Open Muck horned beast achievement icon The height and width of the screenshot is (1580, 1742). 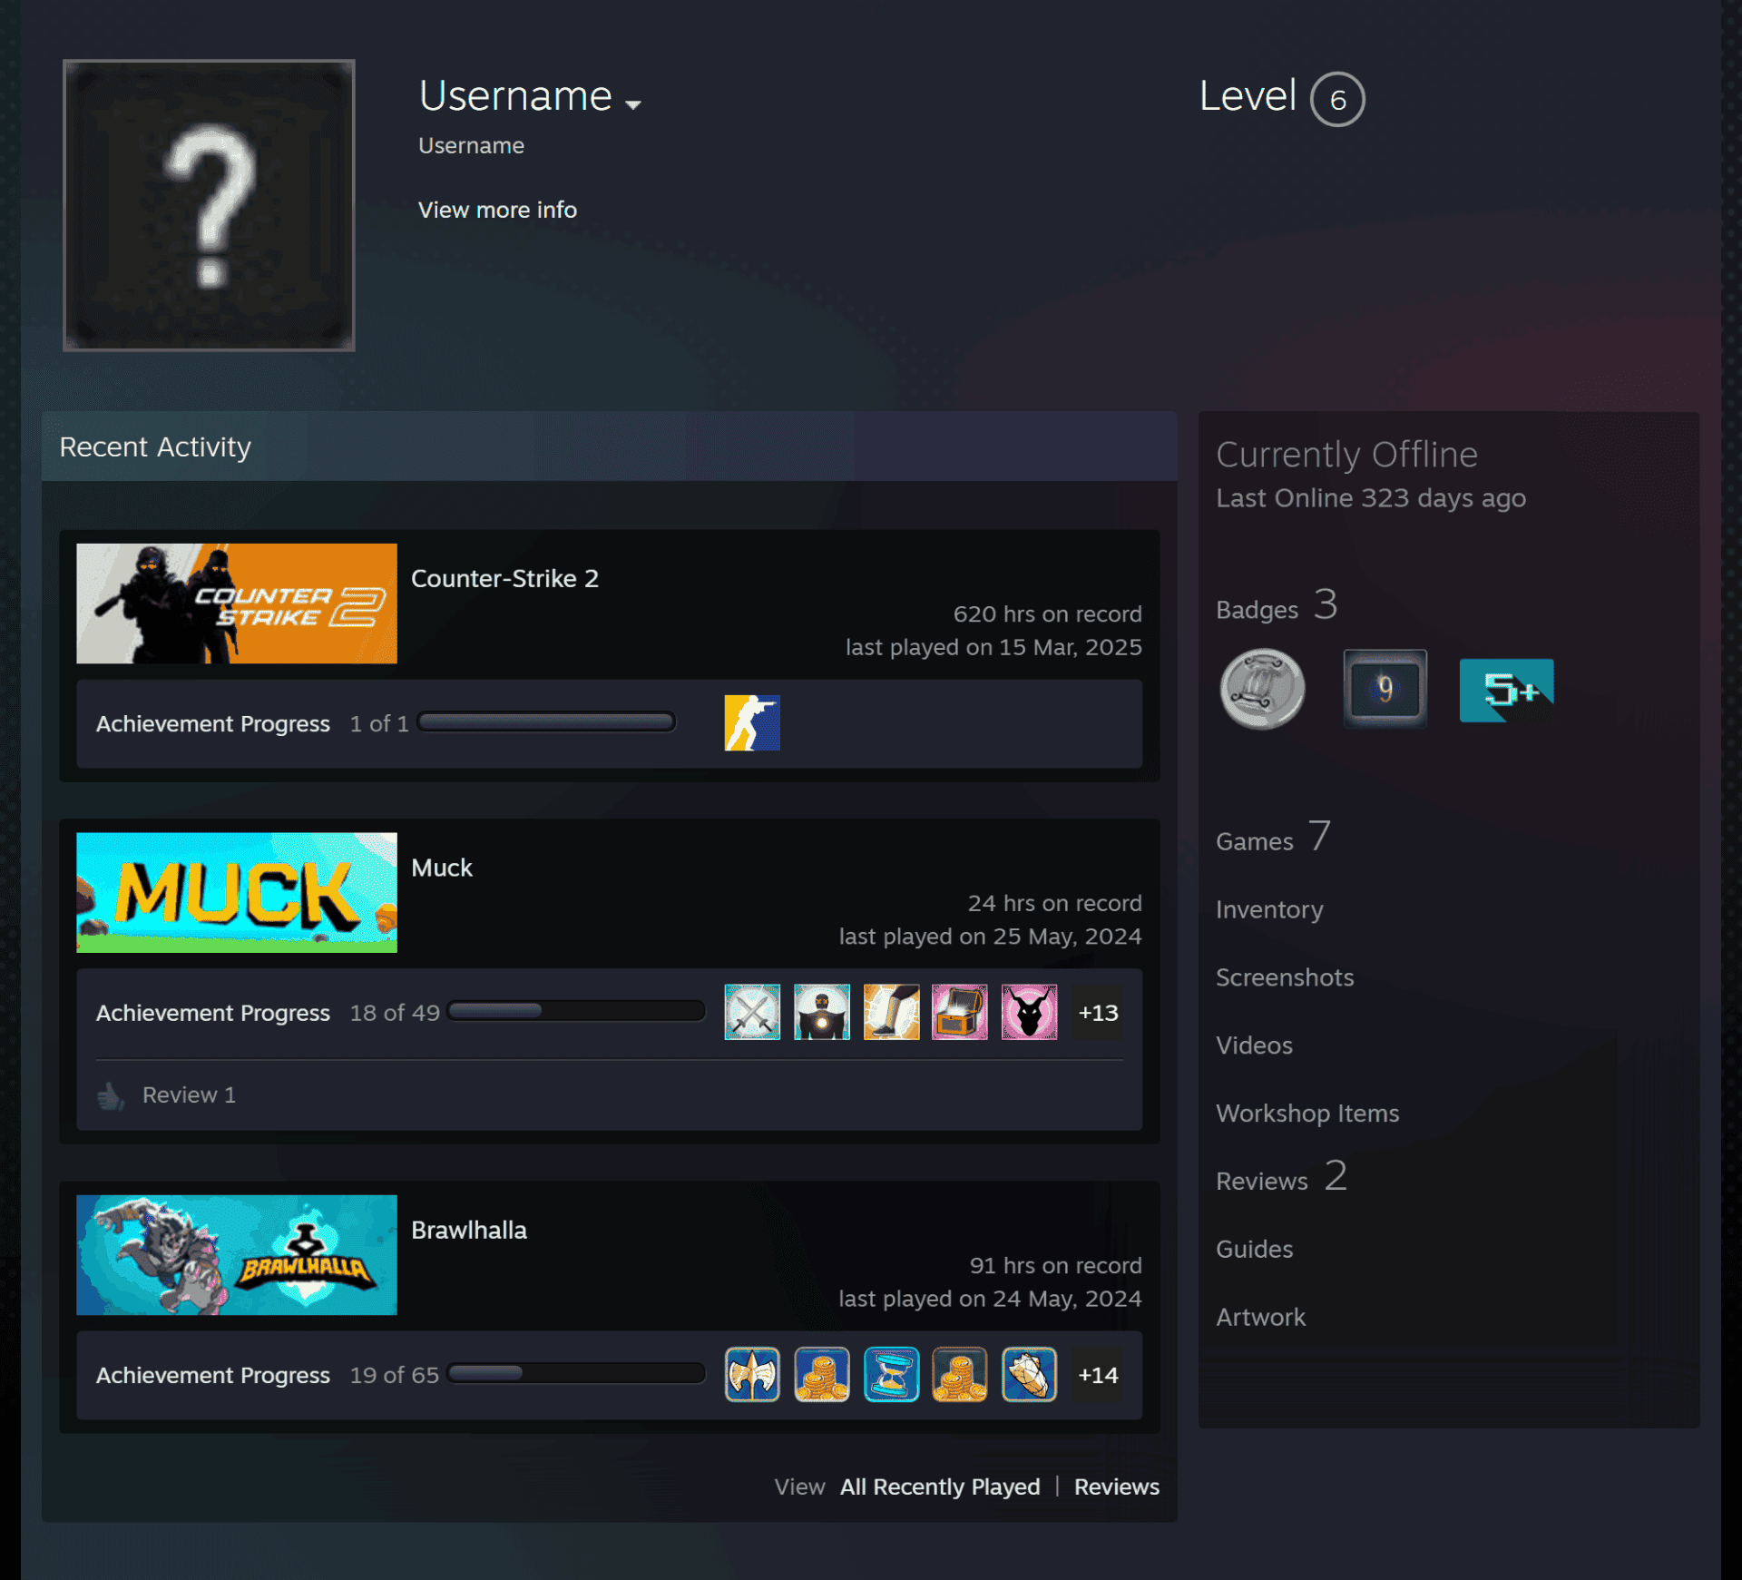point(1029,1012)
